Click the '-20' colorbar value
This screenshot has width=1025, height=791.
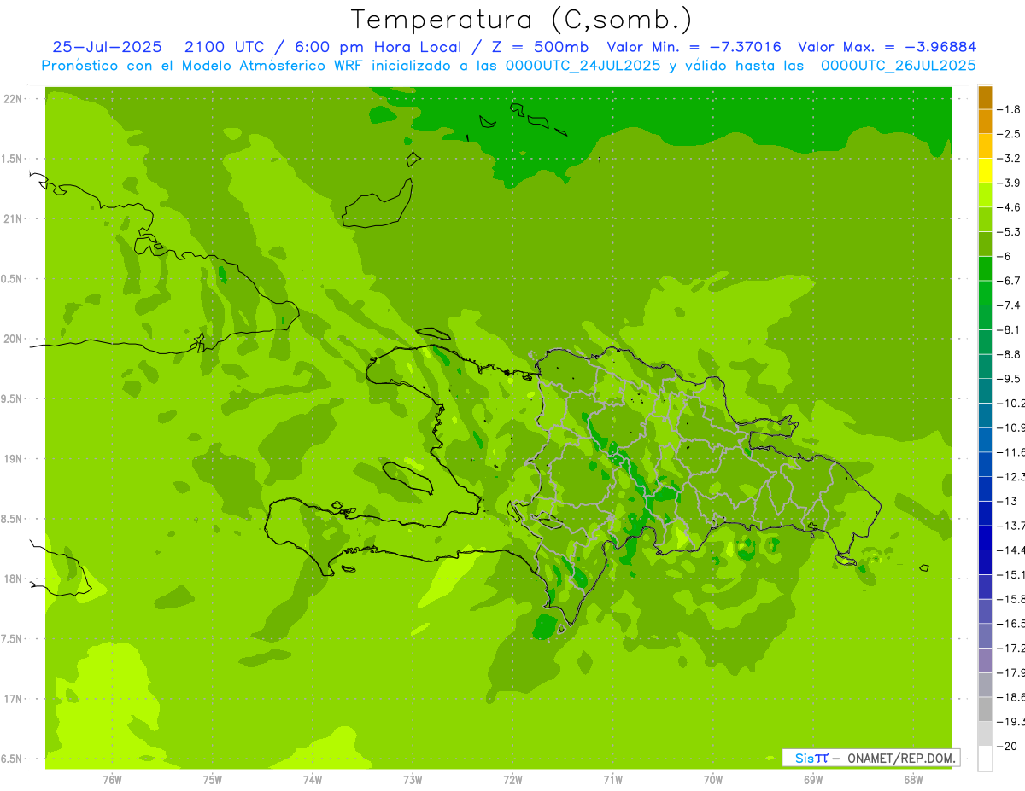pyautogui.click(x=1007, y=746)
